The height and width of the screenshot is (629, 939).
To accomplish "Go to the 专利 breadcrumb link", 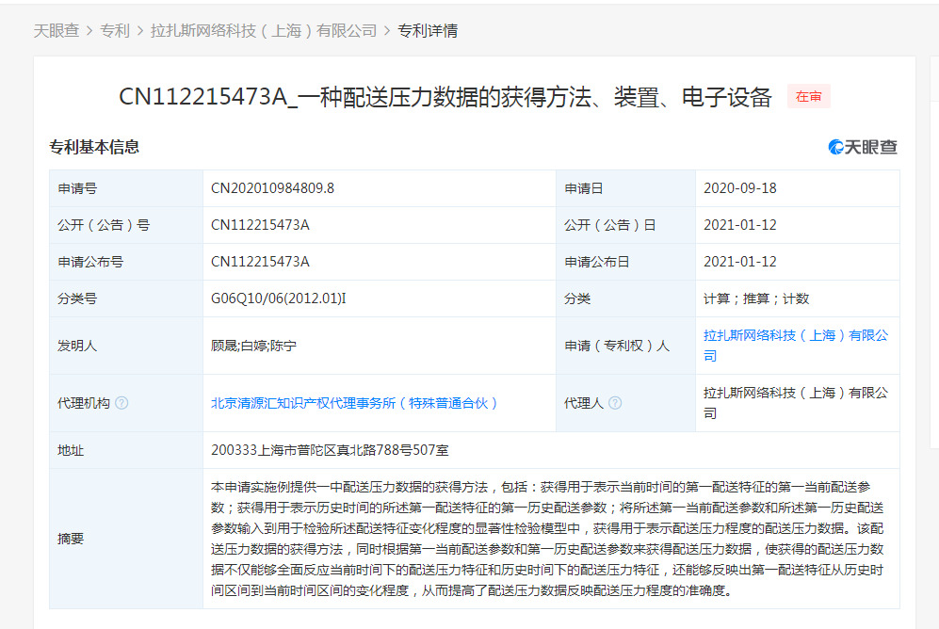I will (x=114, y=30).
